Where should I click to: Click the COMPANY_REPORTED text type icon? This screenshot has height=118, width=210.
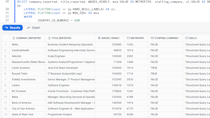14,38
